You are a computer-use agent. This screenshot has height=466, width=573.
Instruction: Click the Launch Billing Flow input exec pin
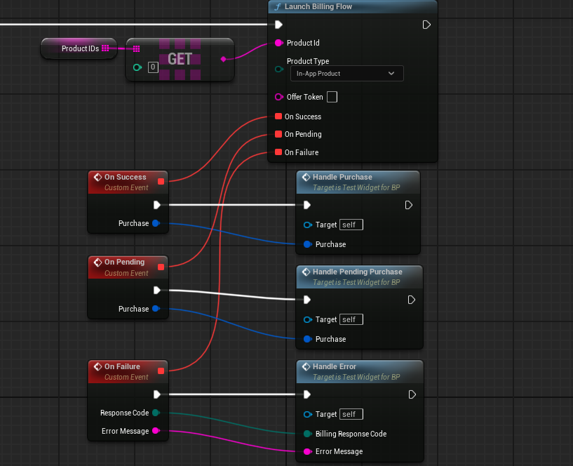pos(278,25)
